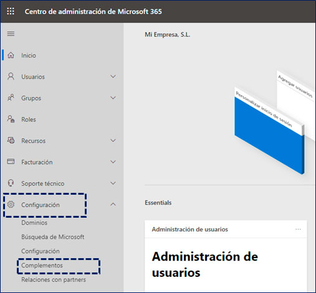
Task: Open Búsqueda de Microsoft settings
Action: click(x=53, y=237)
